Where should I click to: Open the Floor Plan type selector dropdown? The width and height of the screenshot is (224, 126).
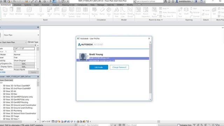click(38, 35)
